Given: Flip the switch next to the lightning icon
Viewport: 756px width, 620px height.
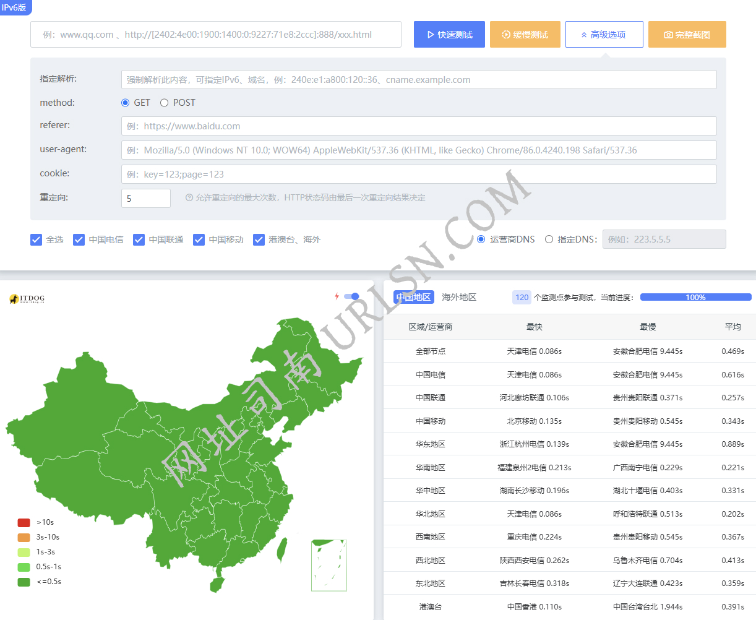Looking at the screenshot, I should (x=351, y=296).
